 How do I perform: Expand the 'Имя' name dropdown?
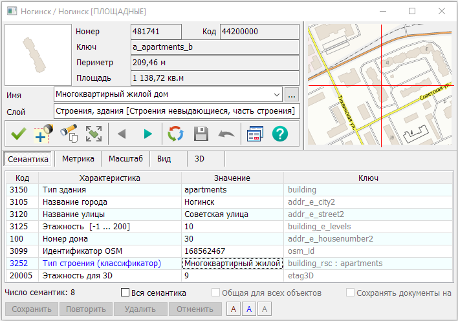(x=277, y=95)
